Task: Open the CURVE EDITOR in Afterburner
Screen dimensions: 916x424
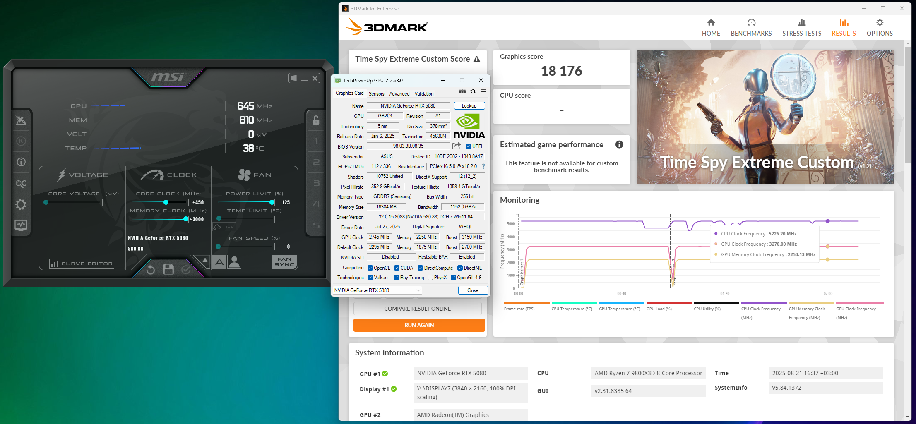Action: pos(81,264)
